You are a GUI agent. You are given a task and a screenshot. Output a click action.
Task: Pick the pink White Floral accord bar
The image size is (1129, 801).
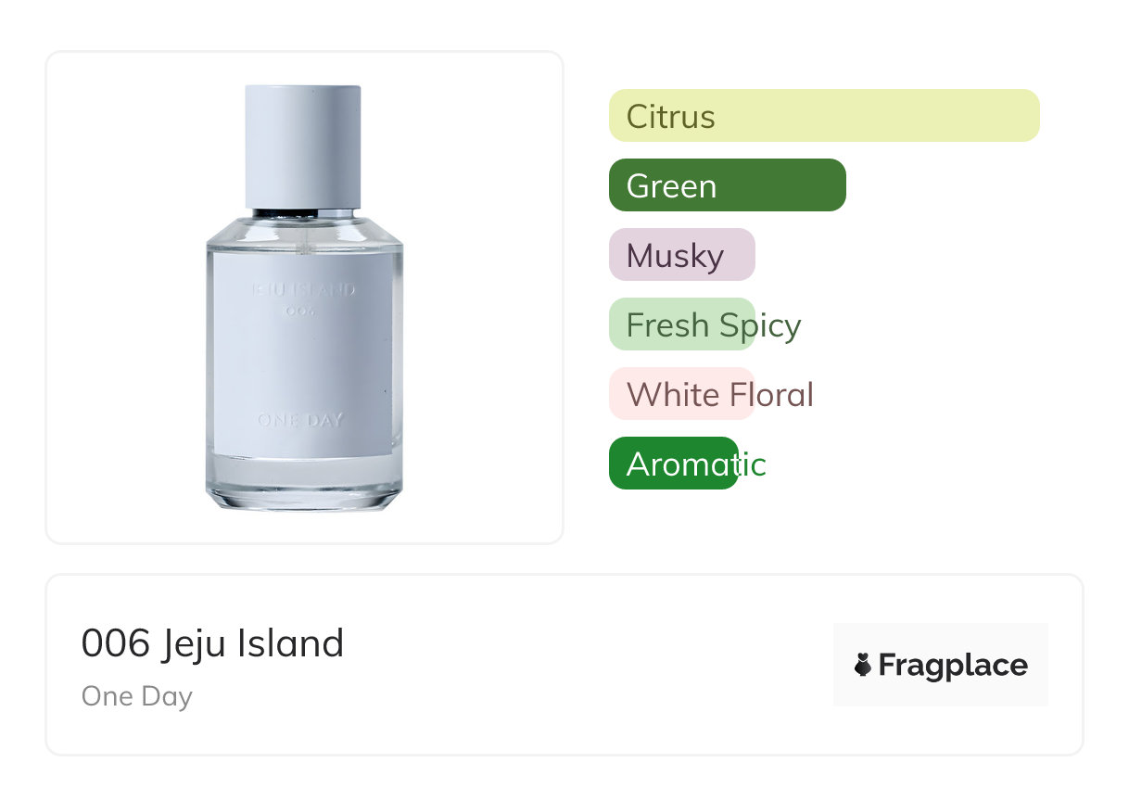tap(681, 394)
